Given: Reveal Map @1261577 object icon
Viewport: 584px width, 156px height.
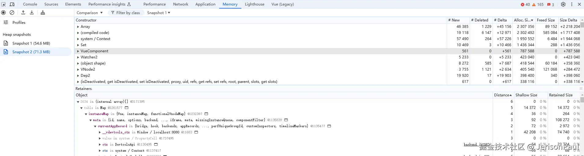Looking at the screenshot, I should [127, 108].
